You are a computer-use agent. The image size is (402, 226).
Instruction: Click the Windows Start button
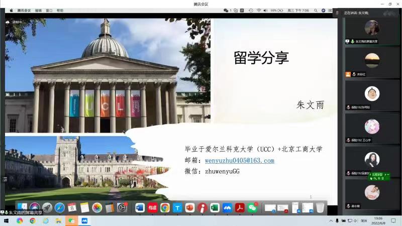point(7,220)
